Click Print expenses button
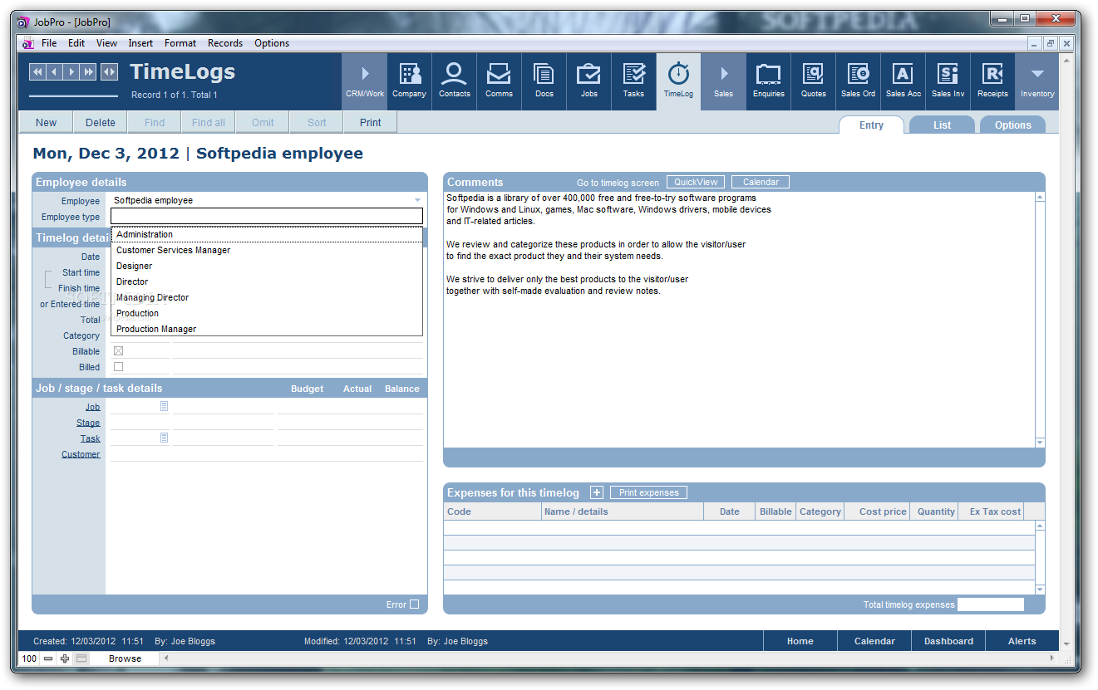1098x690 pixels. pyautogui.click(x=648, y=492)
